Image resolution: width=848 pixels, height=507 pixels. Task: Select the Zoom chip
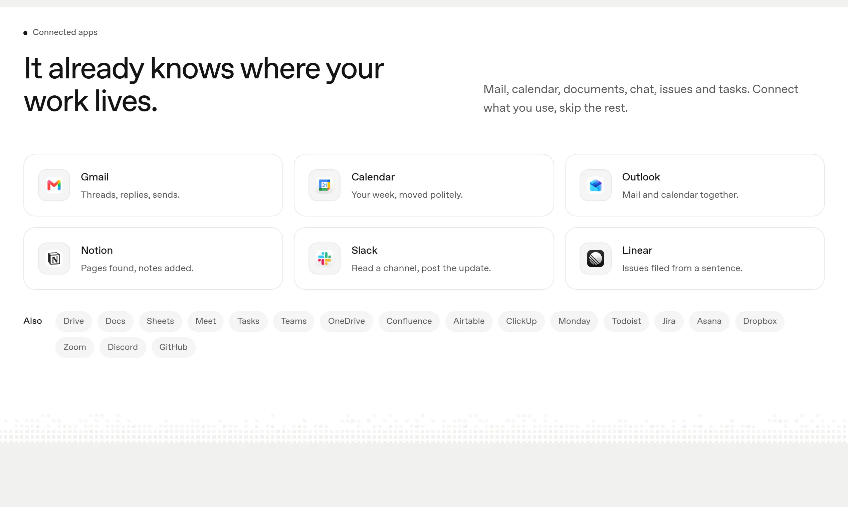(x=74, y=347)
